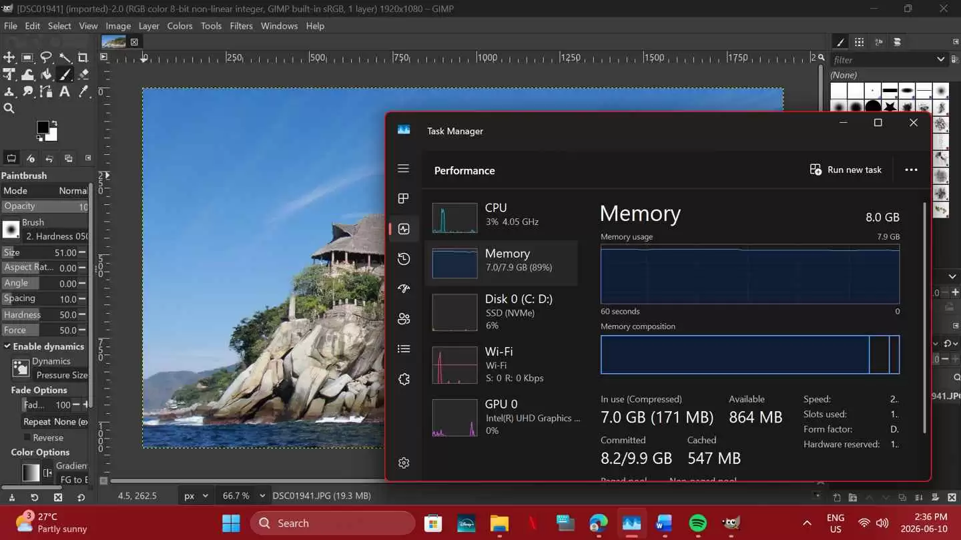Select CPU in performance list
This screenshot has height=540, width=961.
[x=502, y=217]
